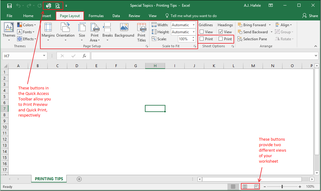This screenshot has height=191, width=321.
Task: Click the PRINTING TIPS sheet tab
Action: tap(49, 179)
